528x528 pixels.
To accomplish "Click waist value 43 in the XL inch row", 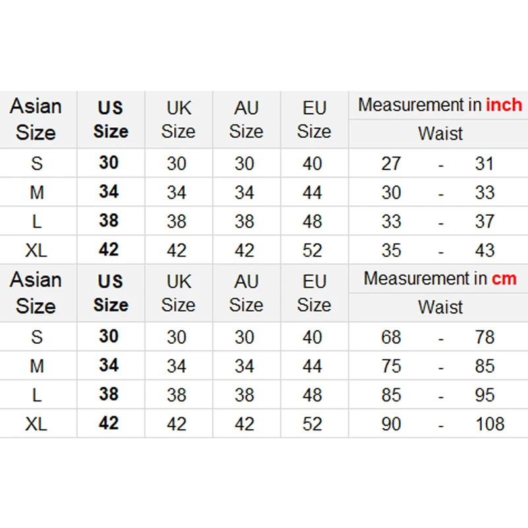I will pyautogui.click(x=484, y=250).
